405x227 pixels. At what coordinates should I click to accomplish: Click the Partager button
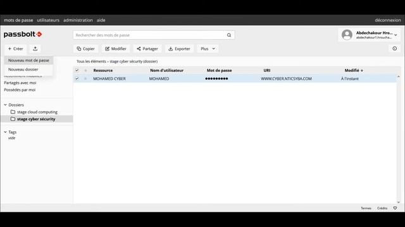coord(147,49)
